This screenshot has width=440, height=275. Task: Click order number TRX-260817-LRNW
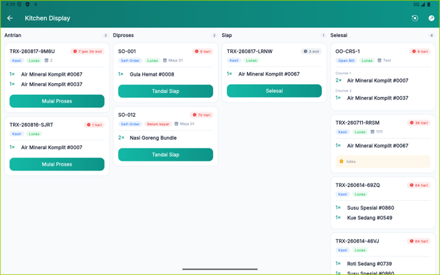pos(250,52)
